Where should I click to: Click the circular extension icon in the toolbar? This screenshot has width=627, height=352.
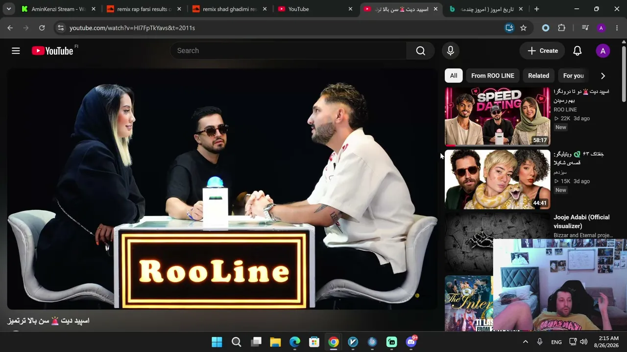coord(546,28)
